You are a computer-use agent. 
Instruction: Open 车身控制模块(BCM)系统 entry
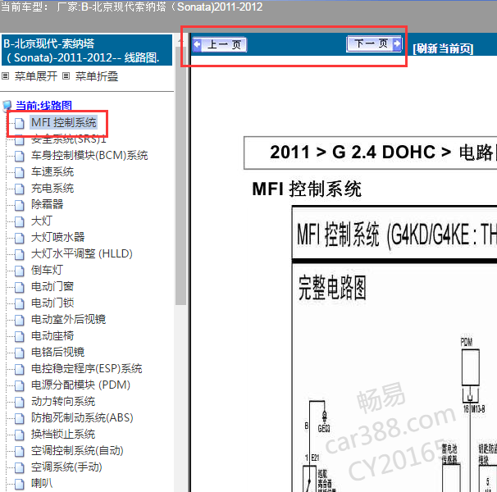tap(89, 155)
